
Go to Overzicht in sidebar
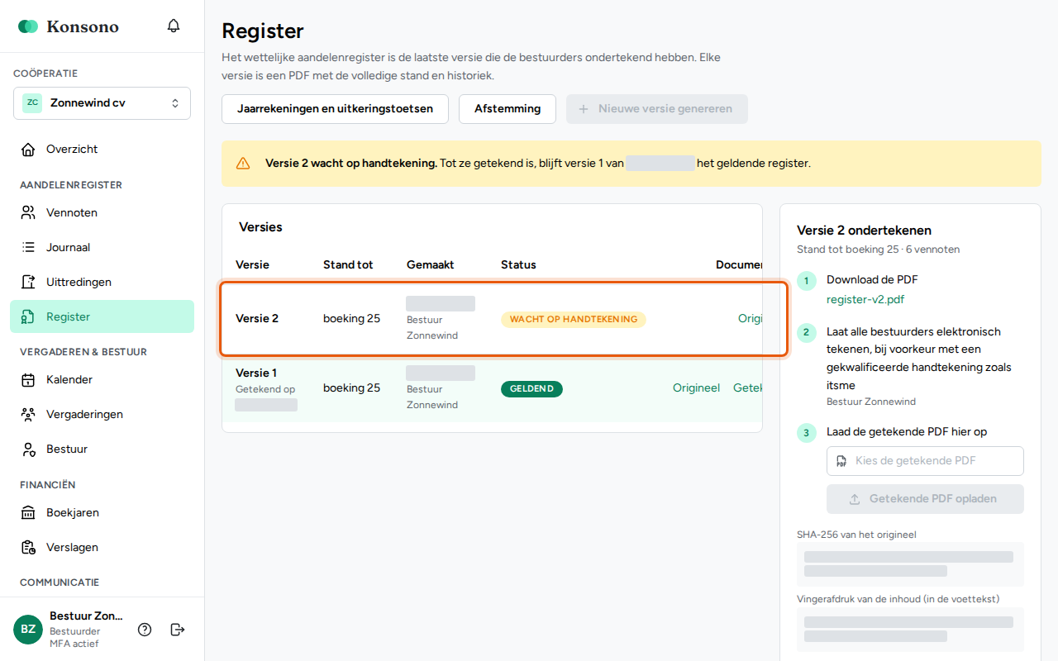[102, 150]
